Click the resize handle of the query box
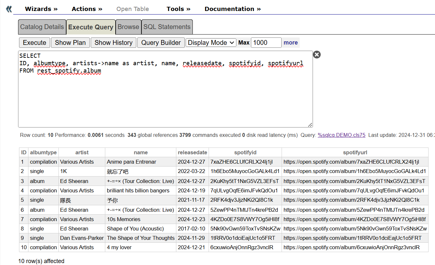This screenshot has width=435, height=265. click(310, 125)
